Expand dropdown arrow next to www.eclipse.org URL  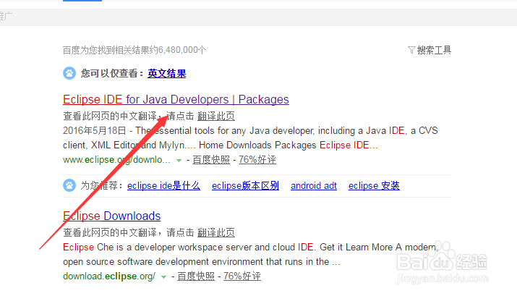(179, 161)
